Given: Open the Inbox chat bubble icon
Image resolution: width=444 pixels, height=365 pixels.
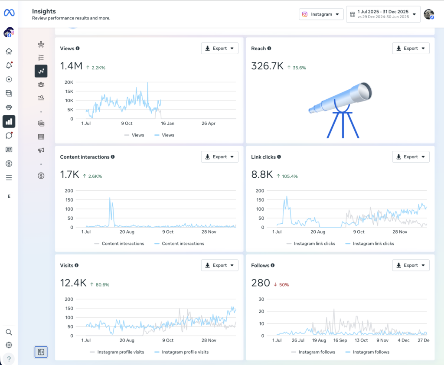Looking at the screenshot, I should pyautogui.click(x=9, y=136).
